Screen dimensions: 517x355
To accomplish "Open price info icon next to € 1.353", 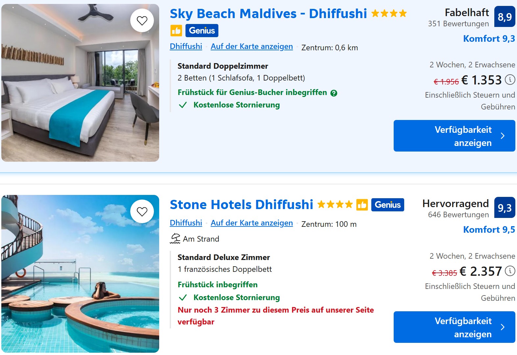I will pyautogui.click(x=510, y=80).
